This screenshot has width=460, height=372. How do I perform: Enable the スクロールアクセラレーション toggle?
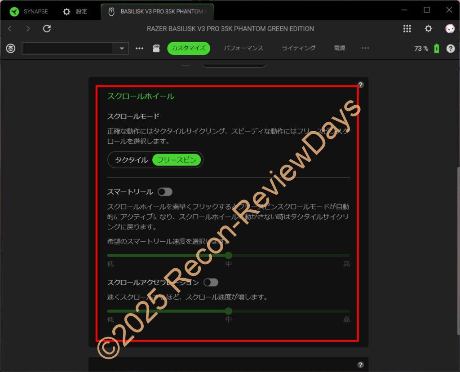[x=211, y=283]
